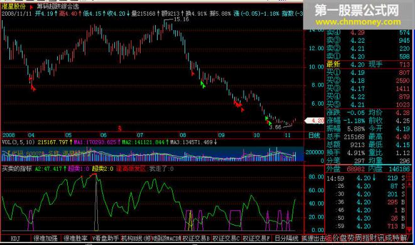Click the small red marker below June on the time axis
This screenshot has height=245, width=415.
coord(120,128)
